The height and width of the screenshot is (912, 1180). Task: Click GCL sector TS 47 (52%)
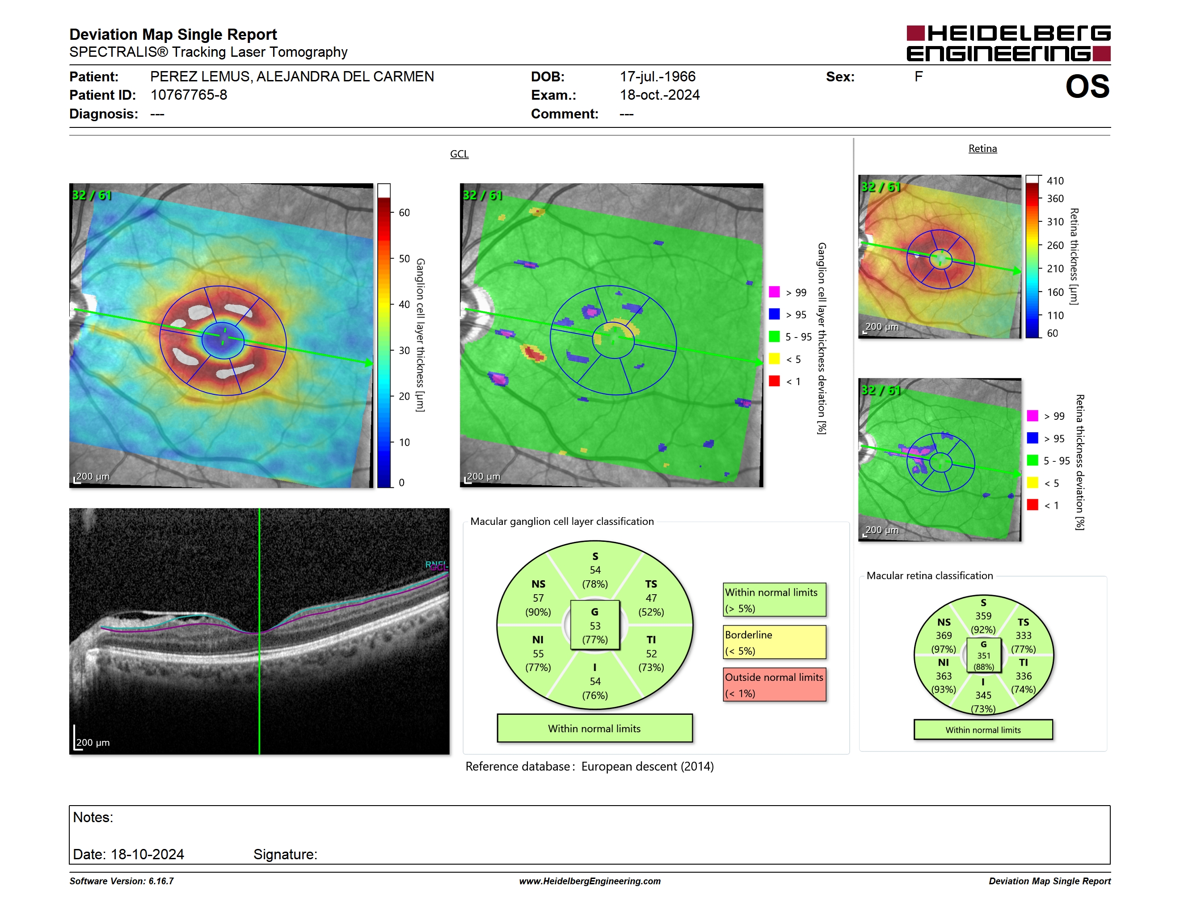(651, 598)
